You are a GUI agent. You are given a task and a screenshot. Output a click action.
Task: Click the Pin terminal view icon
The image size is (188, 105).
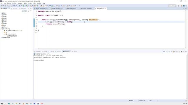coord(182,52)
